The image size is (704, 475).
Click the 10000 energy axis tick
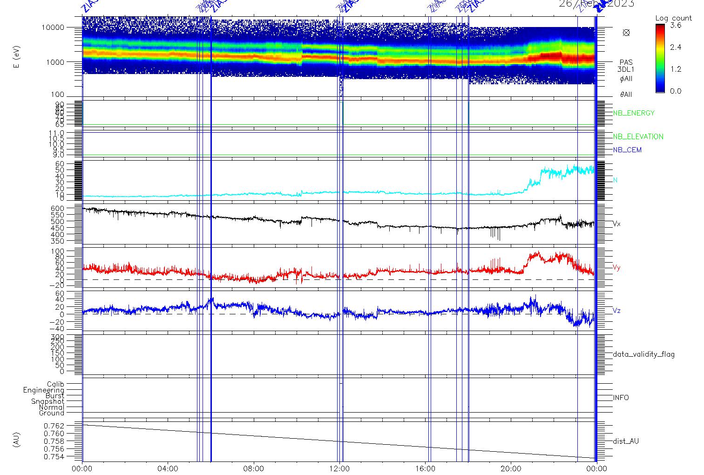52,27
